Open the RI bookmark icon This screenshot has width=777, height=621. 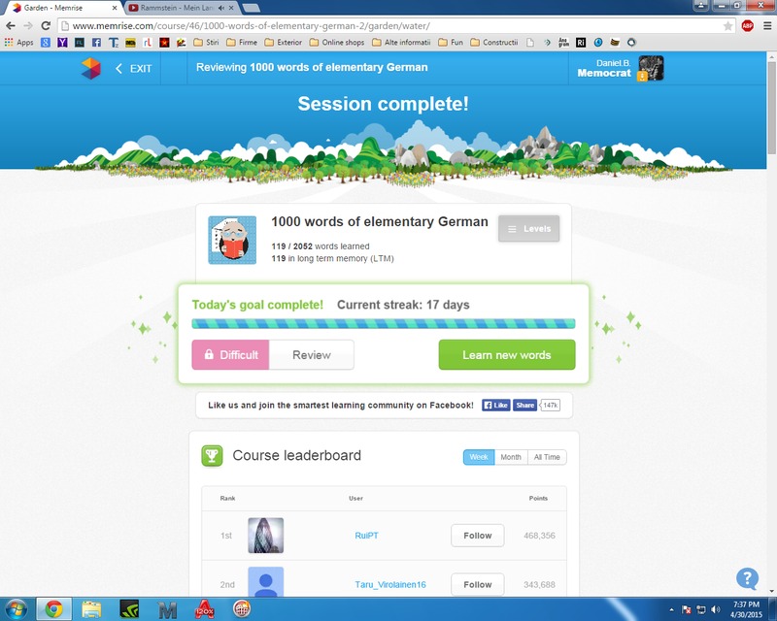tap(581, 43)
